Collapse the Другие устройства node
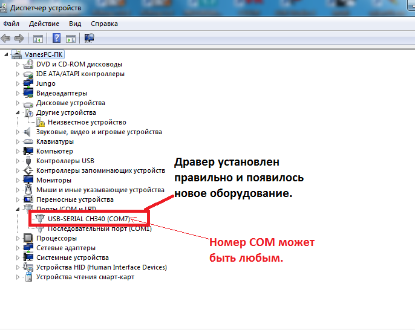415x330 pixels. [x=18, y=112]
